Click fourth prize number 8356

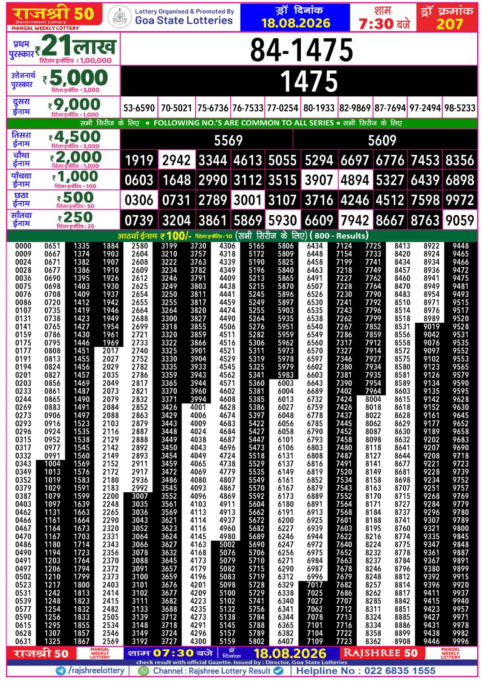point(460,161)
